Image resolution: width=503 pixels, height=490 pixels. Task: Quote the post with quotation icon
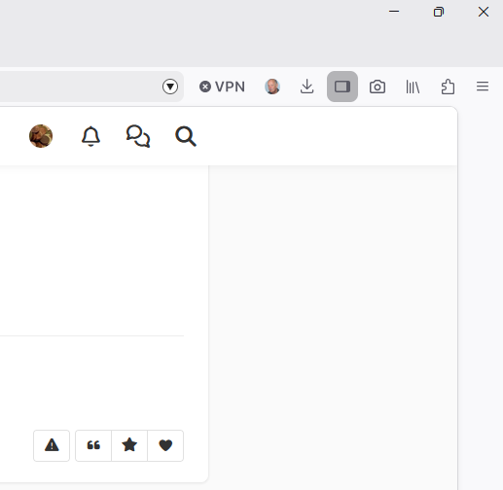pos(93,445)
